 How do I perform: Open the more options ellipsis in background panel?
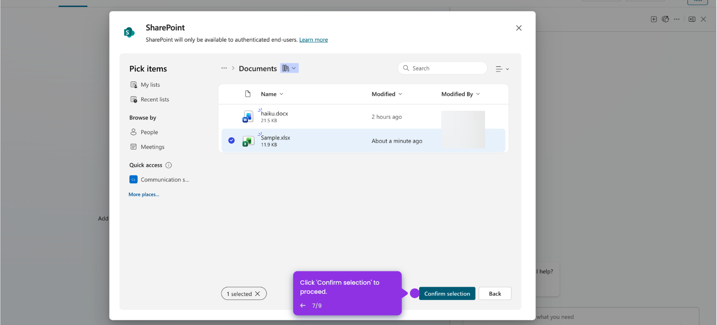click(677, 19)
